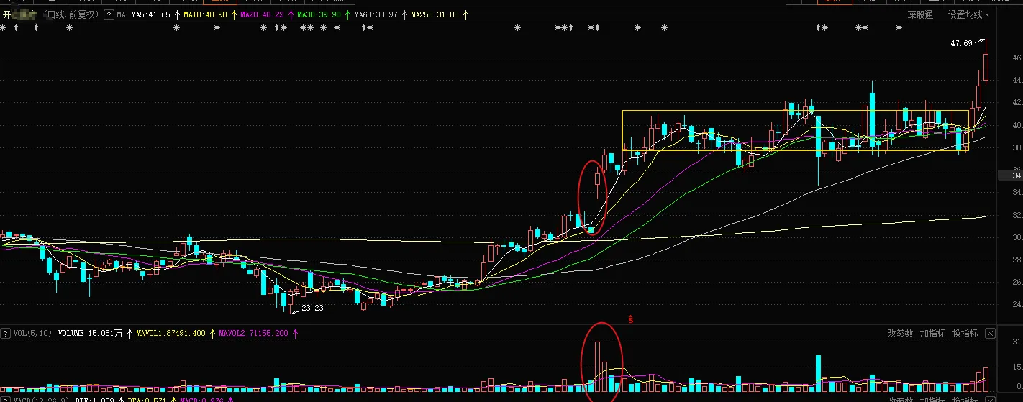
Task: Click the tallest red volume bar
Action: click(x=597, y=367)
